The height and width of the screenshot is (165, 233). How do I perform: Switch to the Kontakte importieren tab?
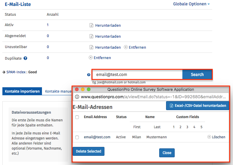coord(22,91)
